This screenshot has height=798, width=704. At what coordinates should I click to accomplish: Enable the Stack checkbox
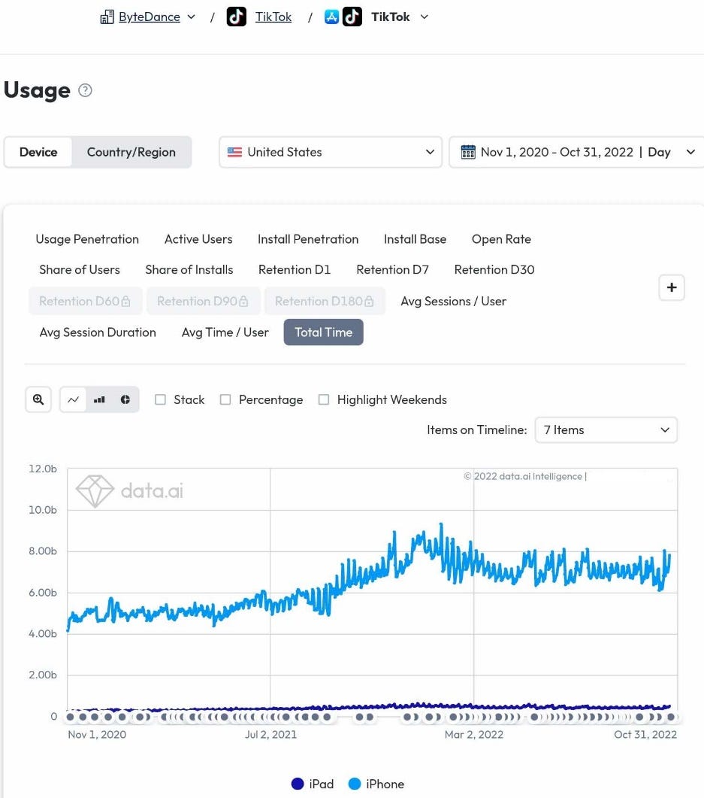[x=160, y=399]
